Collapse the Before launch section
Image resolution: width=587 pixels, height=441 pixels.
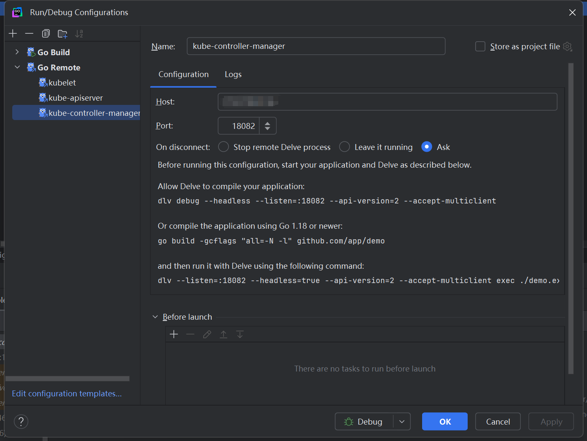[x=155, y=317]
